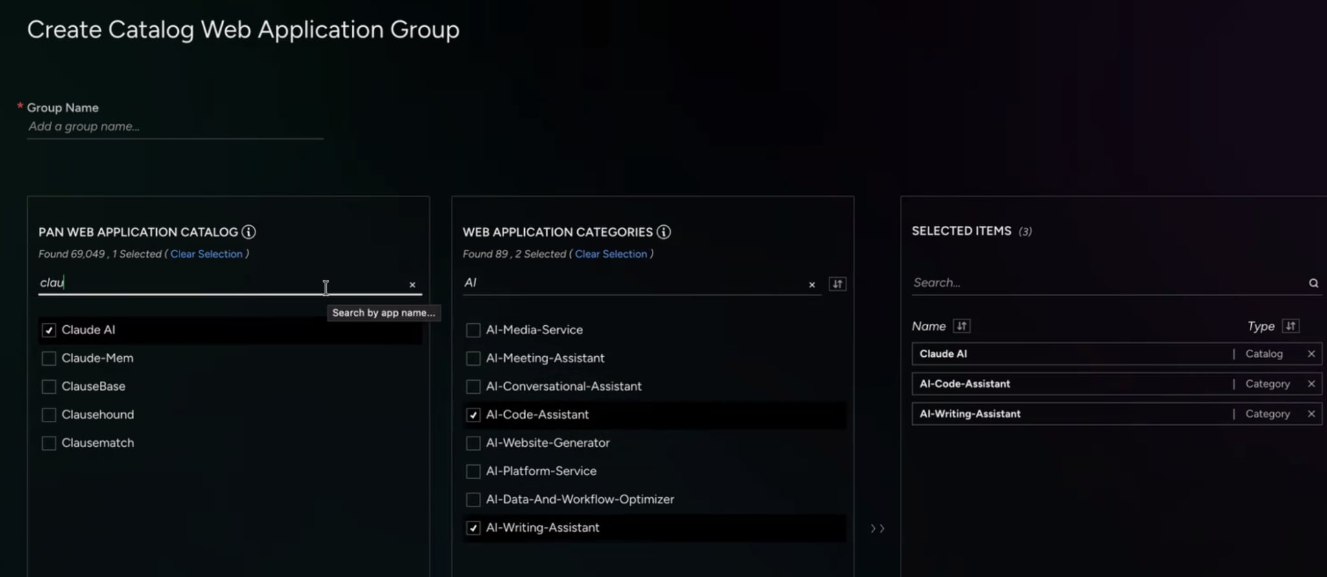Click the Selected Items search magnifier icon
This screenshot has width=1327, height=577.
coord(1313,283)
